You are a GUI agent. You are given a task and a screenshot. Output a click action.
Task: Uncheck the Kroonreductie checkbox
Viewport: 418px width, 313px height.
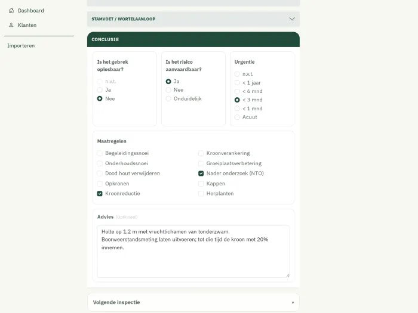100,194
